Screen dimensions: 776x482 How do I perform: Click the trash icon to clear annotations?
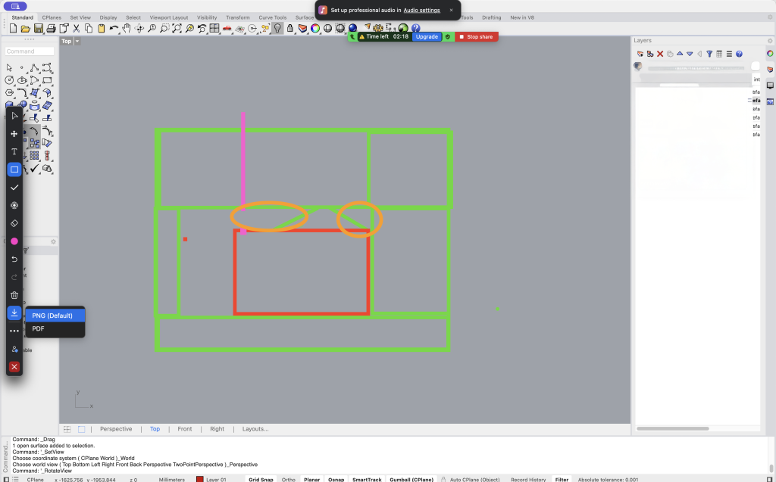[14, 295]
